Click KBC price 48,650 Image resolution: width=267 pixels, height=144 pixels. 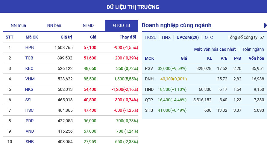pos(90,68)
